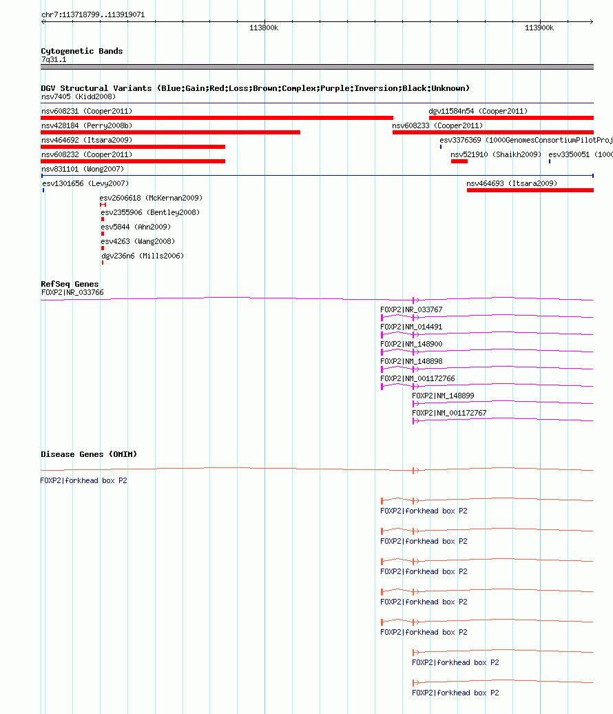613x714 pixels.
Task: Click the nsv464693 (Itsara2009) red bar
Action: [530, 190]
